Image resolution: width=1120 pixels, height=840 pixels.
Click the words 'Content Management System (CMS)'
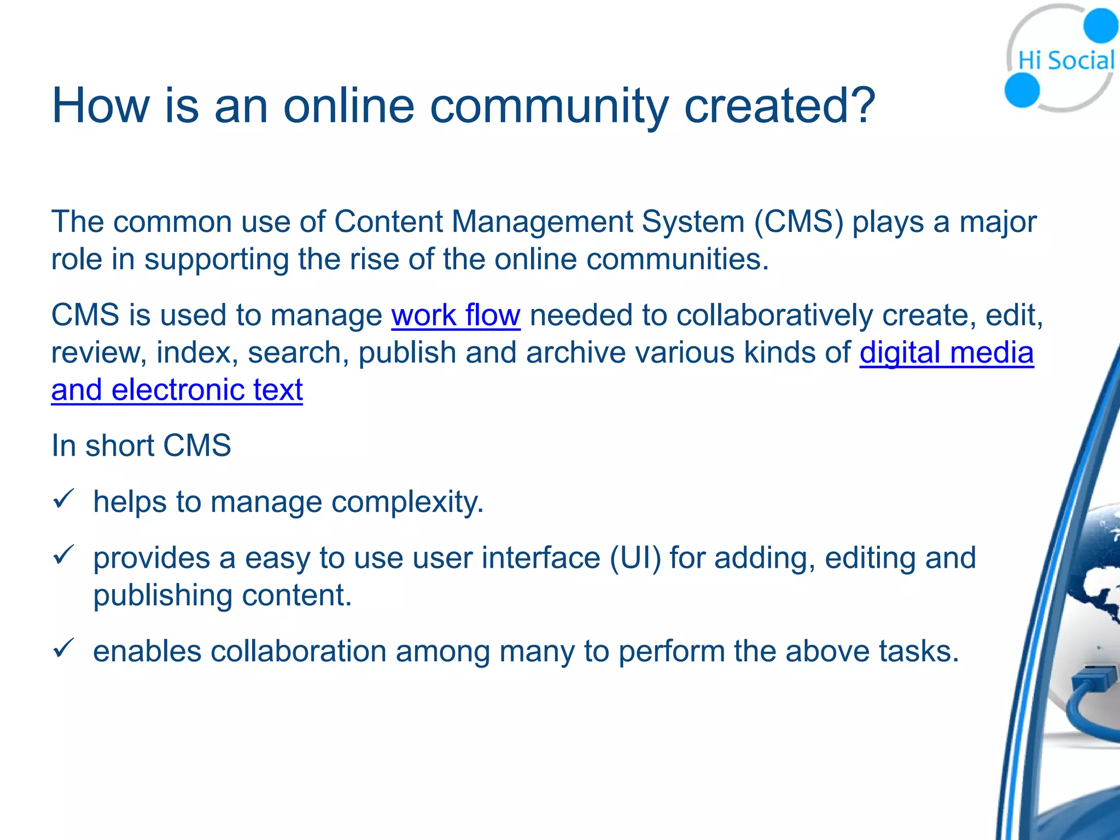589,222
